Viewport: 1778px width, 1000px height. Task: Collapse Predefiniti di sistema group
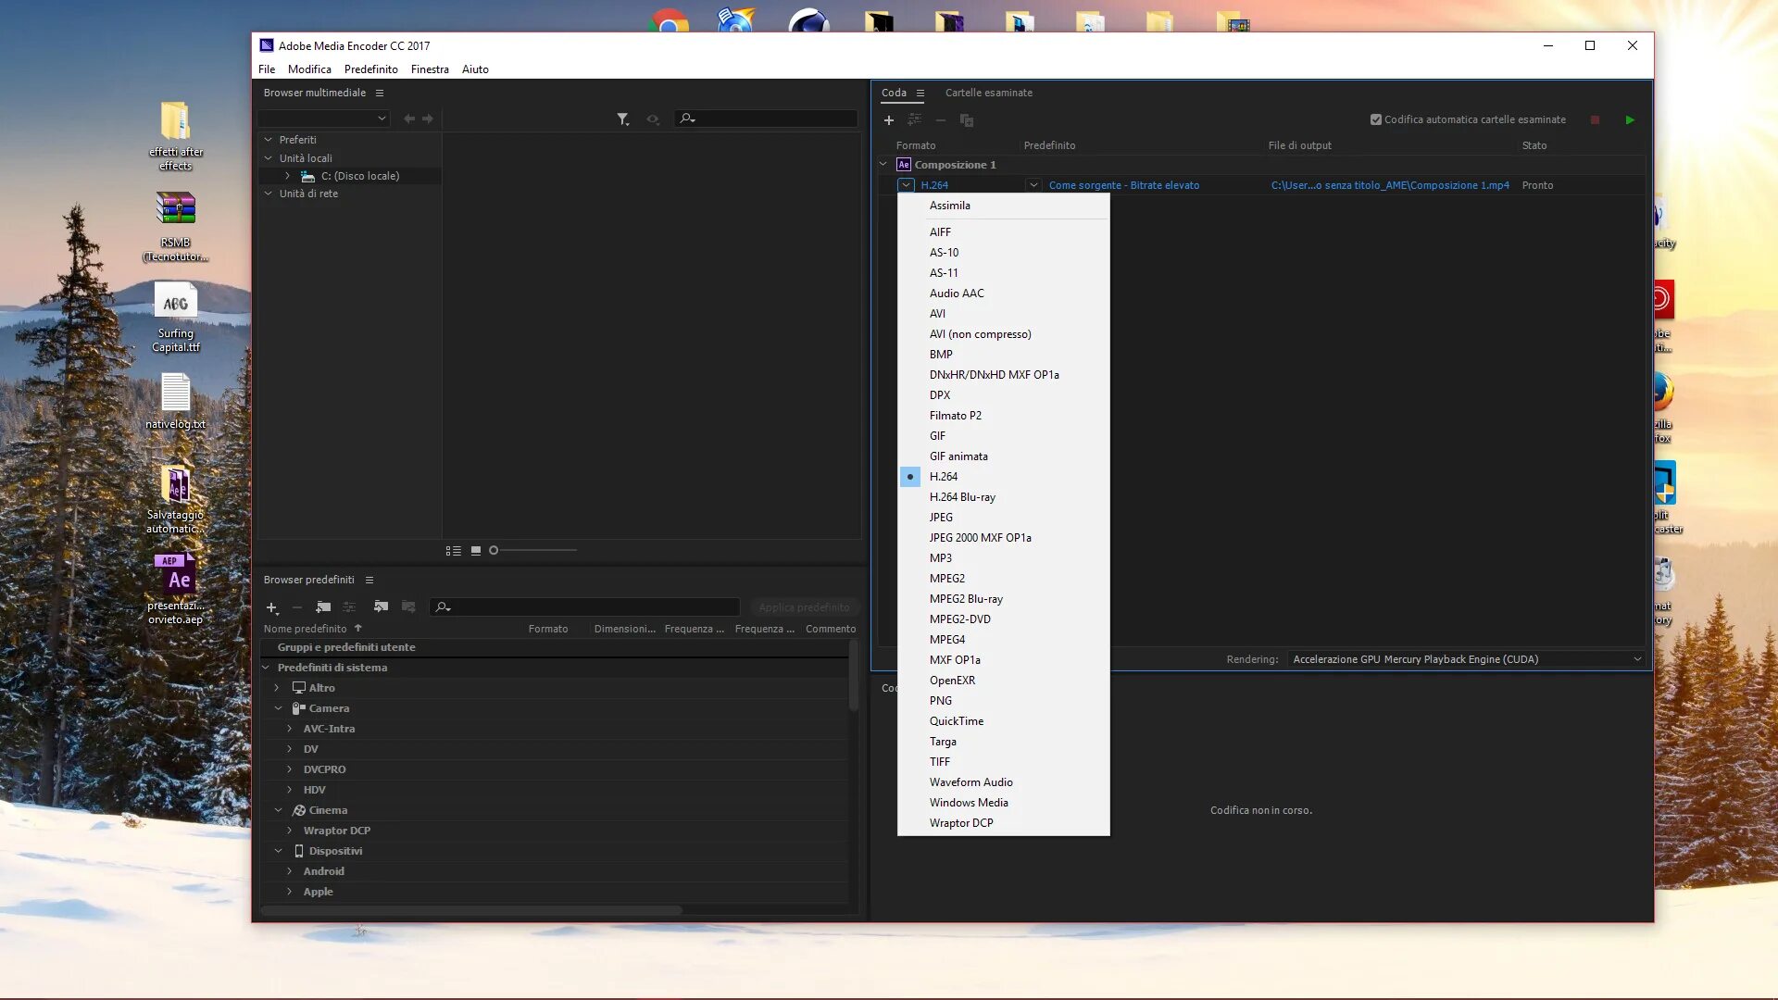point(266,668)
